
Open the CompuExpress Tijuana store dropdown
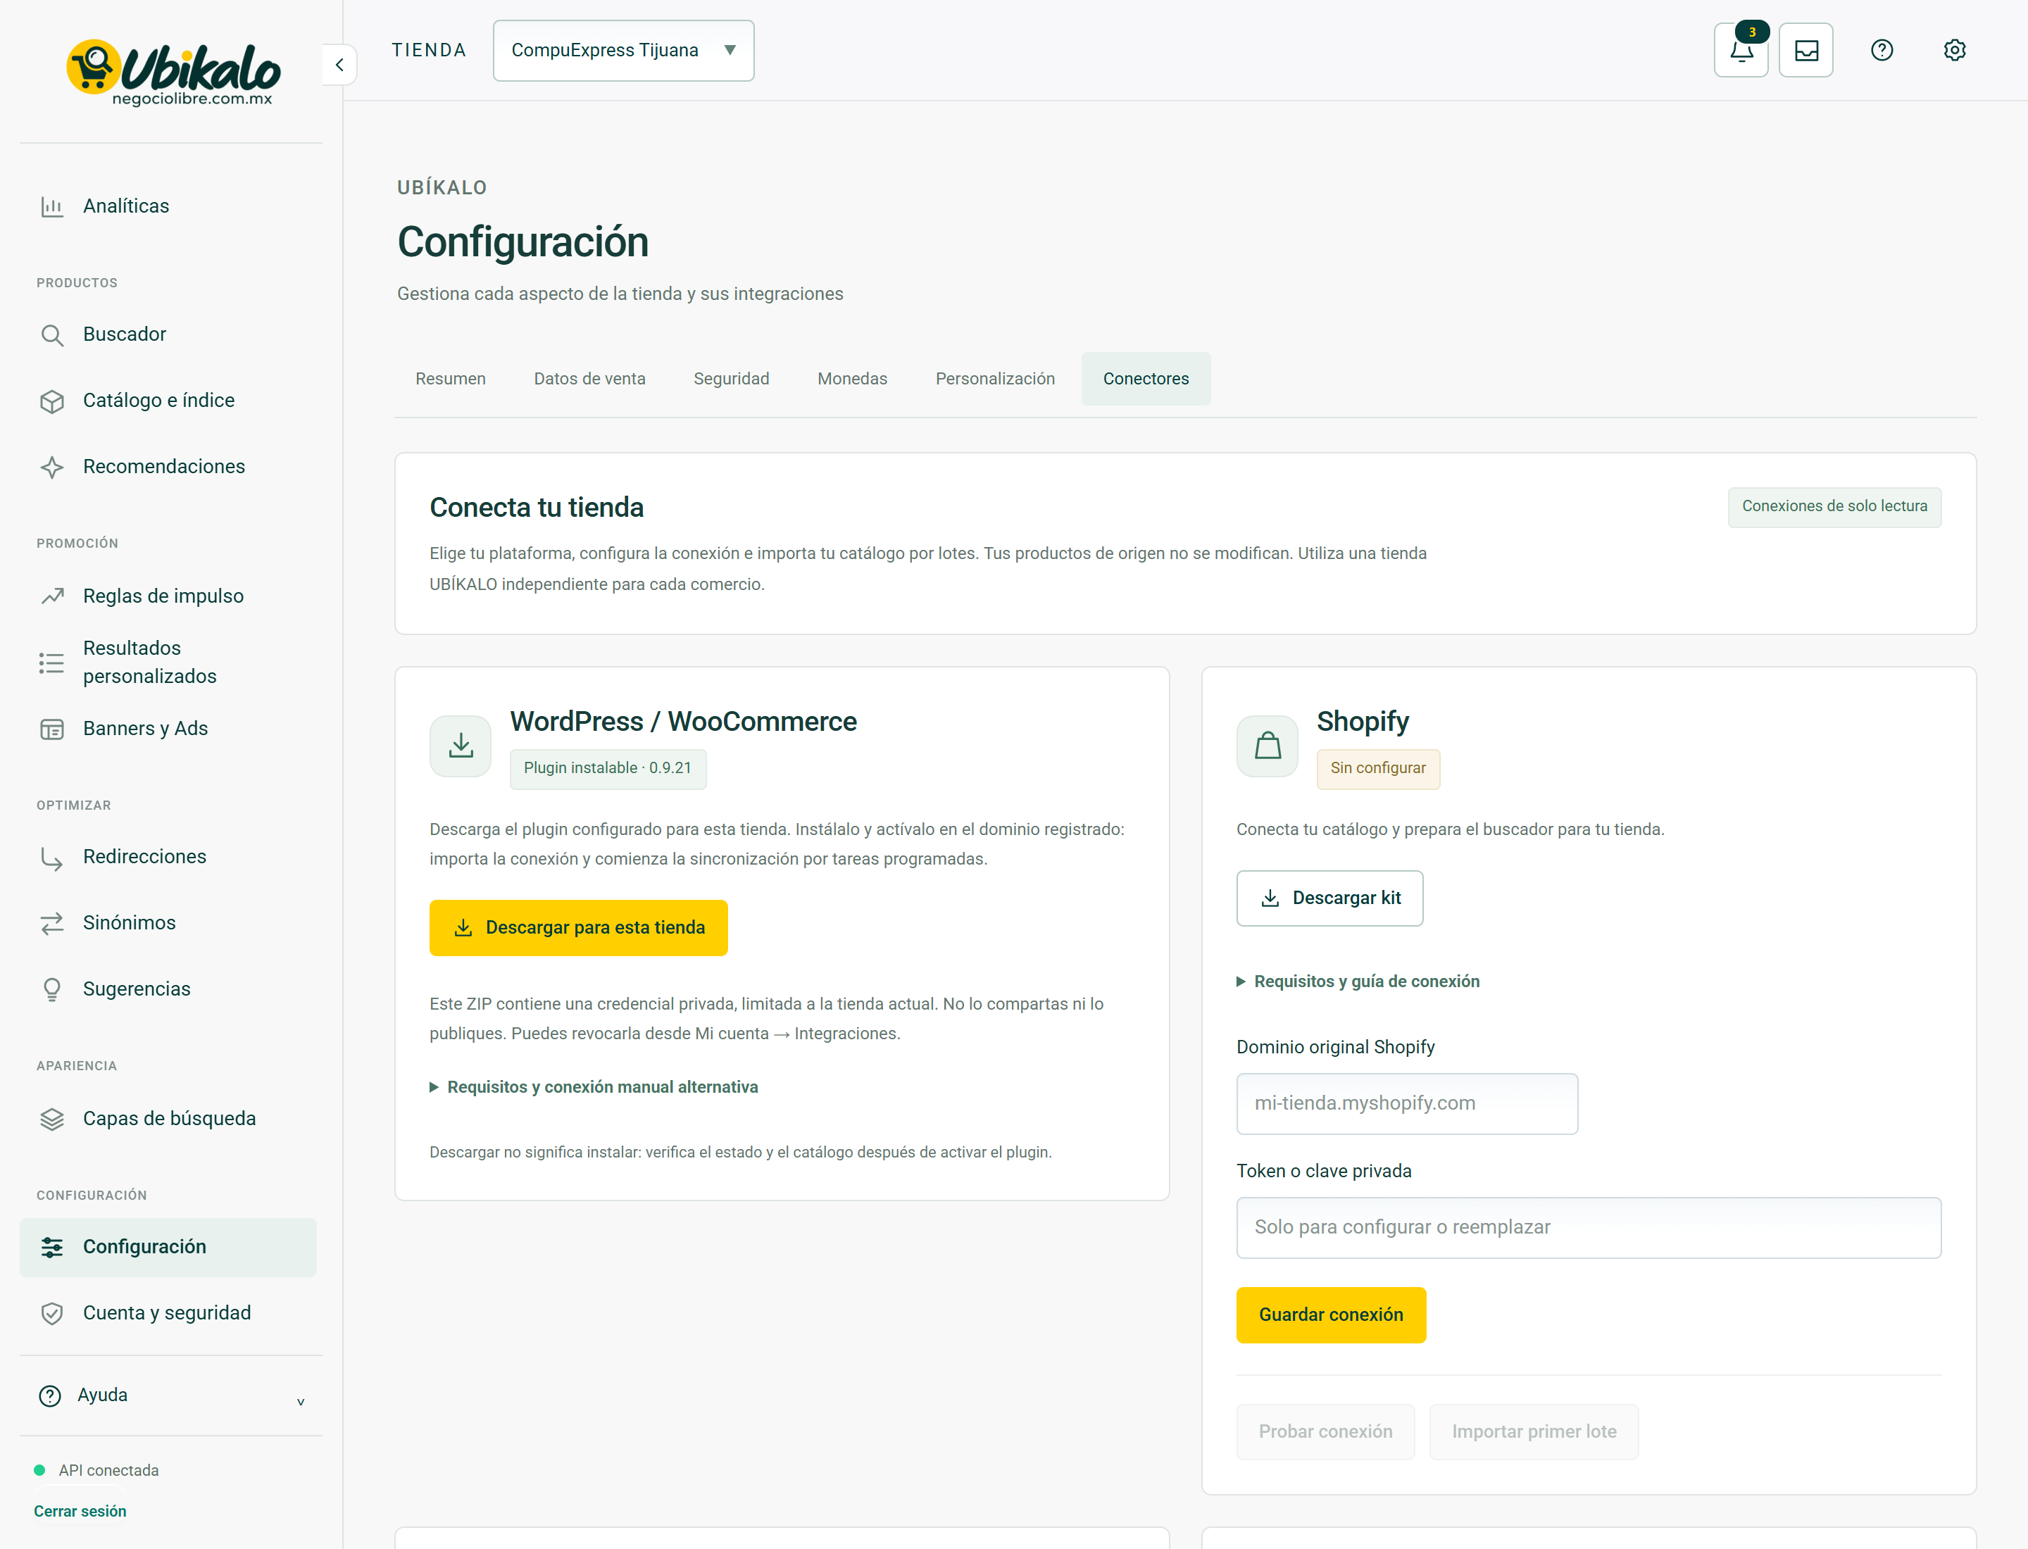point(623,51)
